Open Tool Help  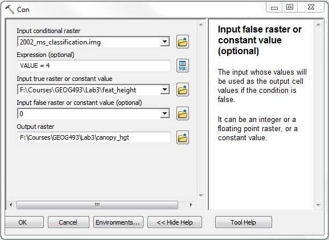(244, 222)
